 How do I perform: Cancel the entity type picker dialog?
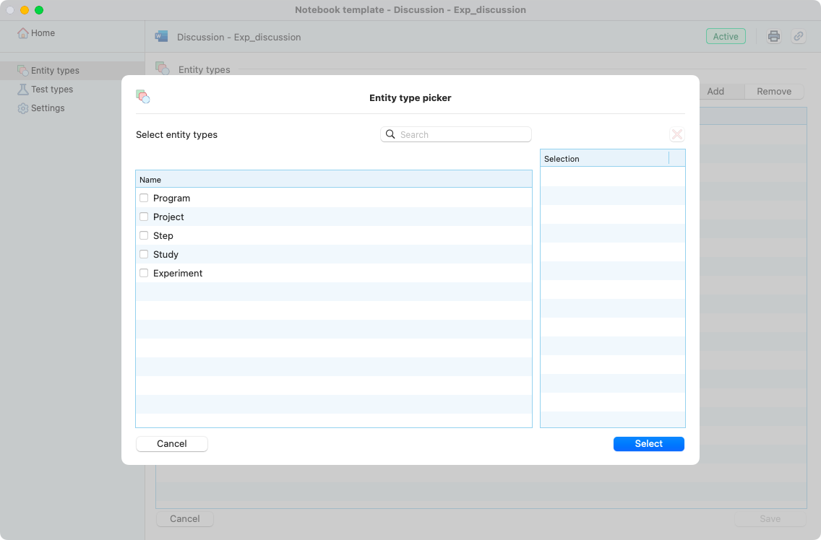point(172,444)
